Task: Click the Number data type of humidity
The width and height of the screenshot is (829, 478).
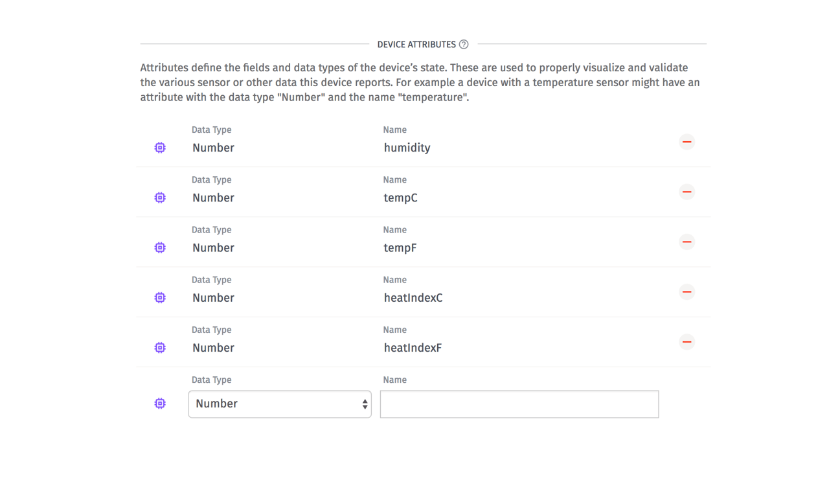Action: 214,148
